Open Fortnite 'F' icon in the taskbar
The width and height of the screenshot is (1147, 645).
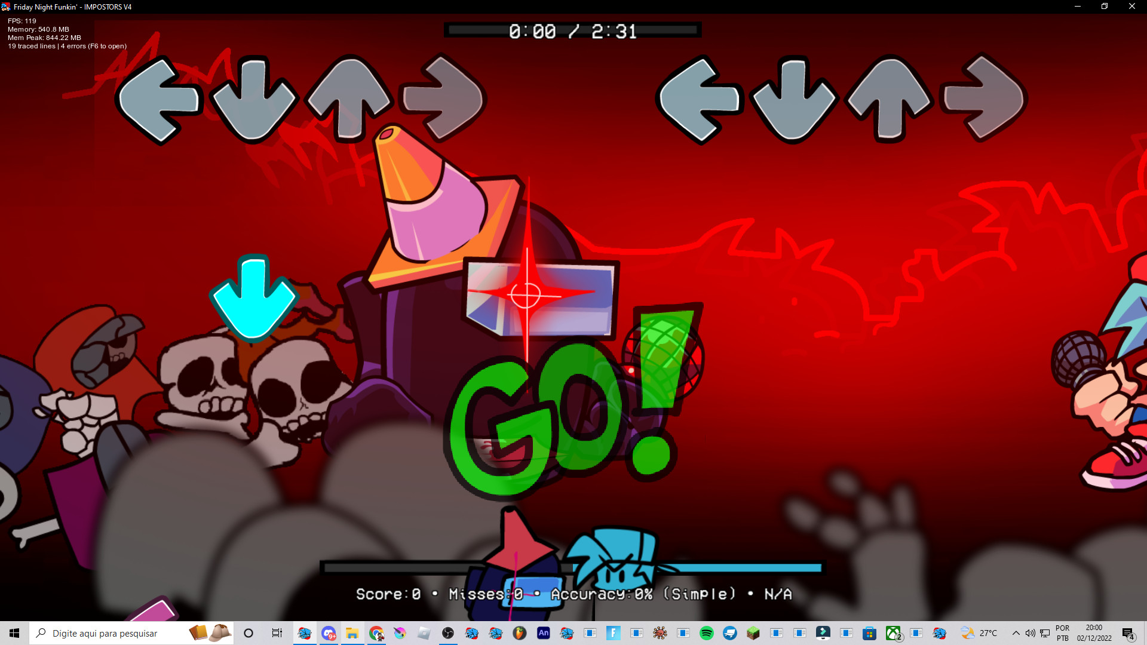(x=613, y=633)
